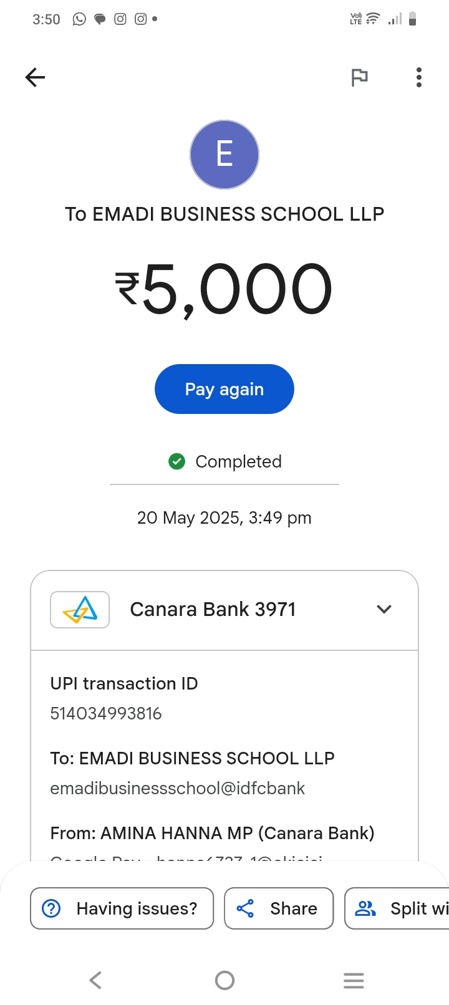Tap the help question mark icon

coord(51,908)
